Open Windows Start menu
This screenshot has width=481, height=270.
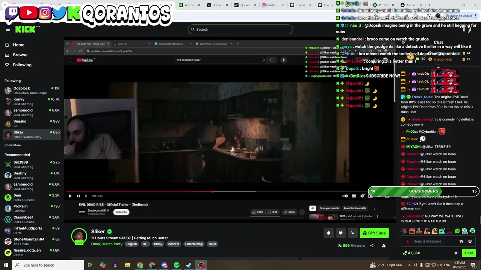pyautogui.click(x=6, y=265)
